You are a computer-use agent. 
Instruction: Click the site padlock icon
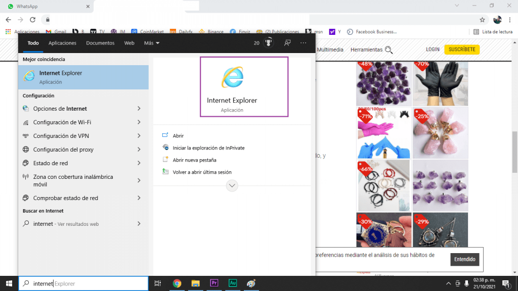48,20
